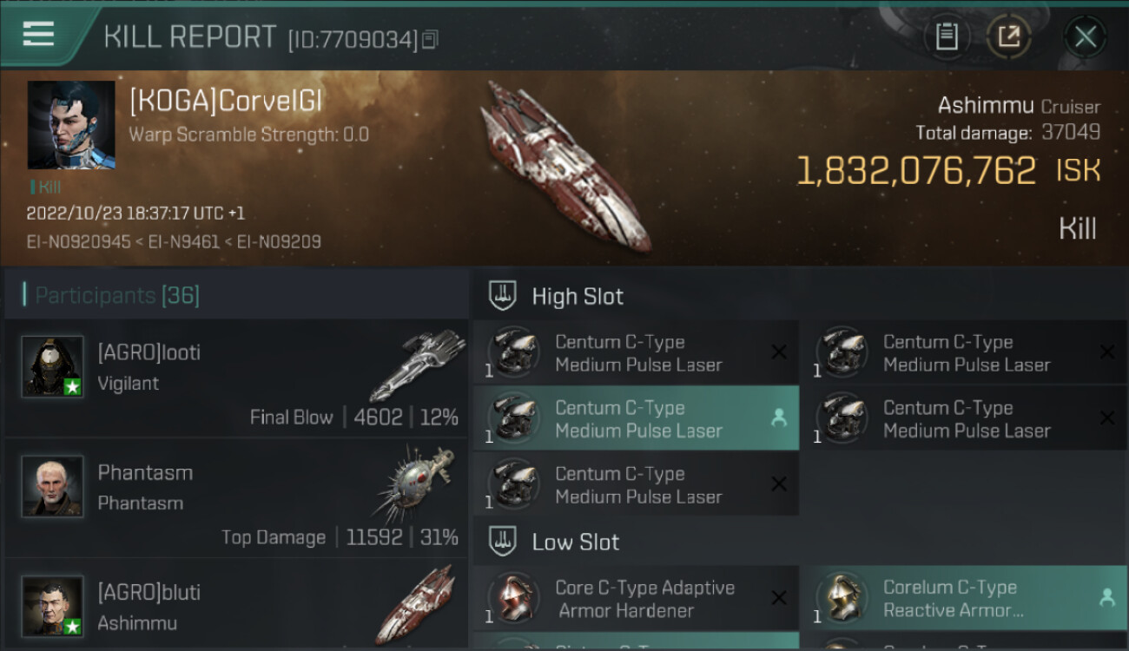The image size is (1129, 651).
Task: Open the hamburger main menu
Action: [x=38, y=34]
